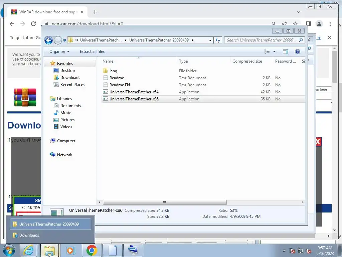Click the horizontal scrollbar in file list
The image size is (342, 257).
pyautogui.click(x=165, y=202)
